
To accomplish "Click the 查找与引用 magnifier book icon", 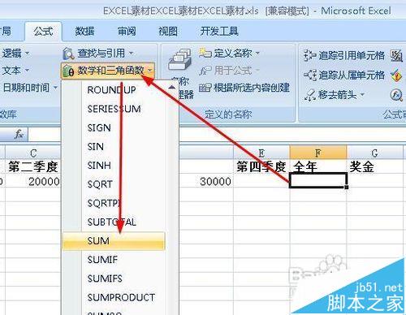I will point(68,54).
